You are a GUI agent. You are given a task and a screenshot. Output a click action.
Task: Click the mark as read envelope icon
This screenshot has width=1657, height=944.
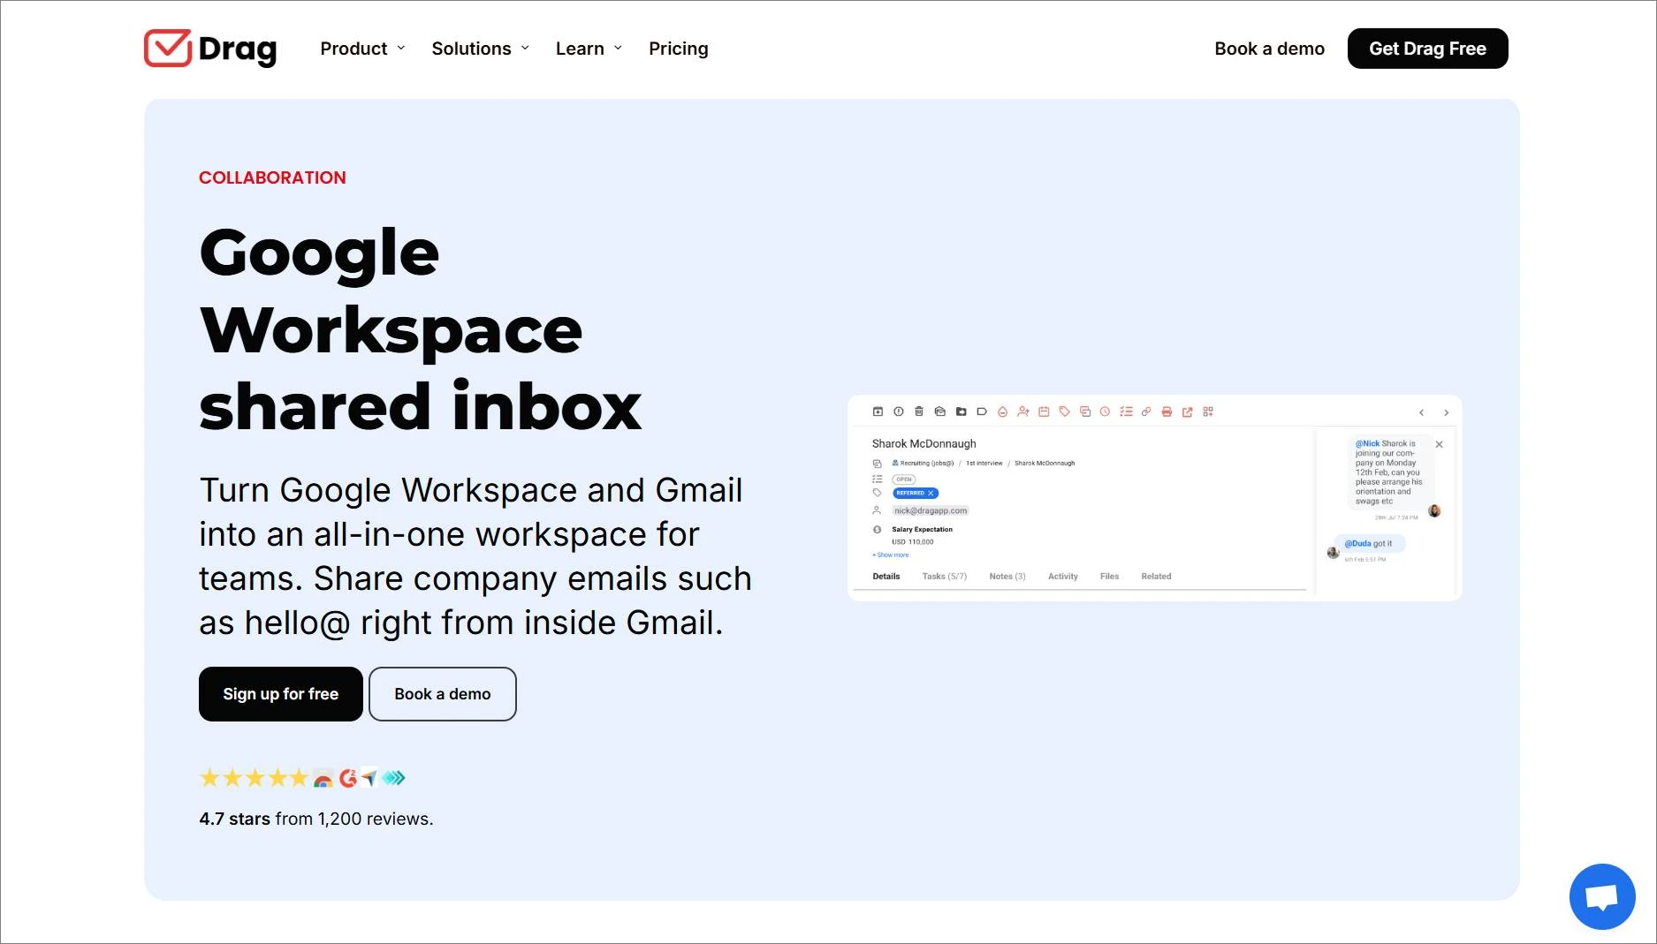click(940, 412)
